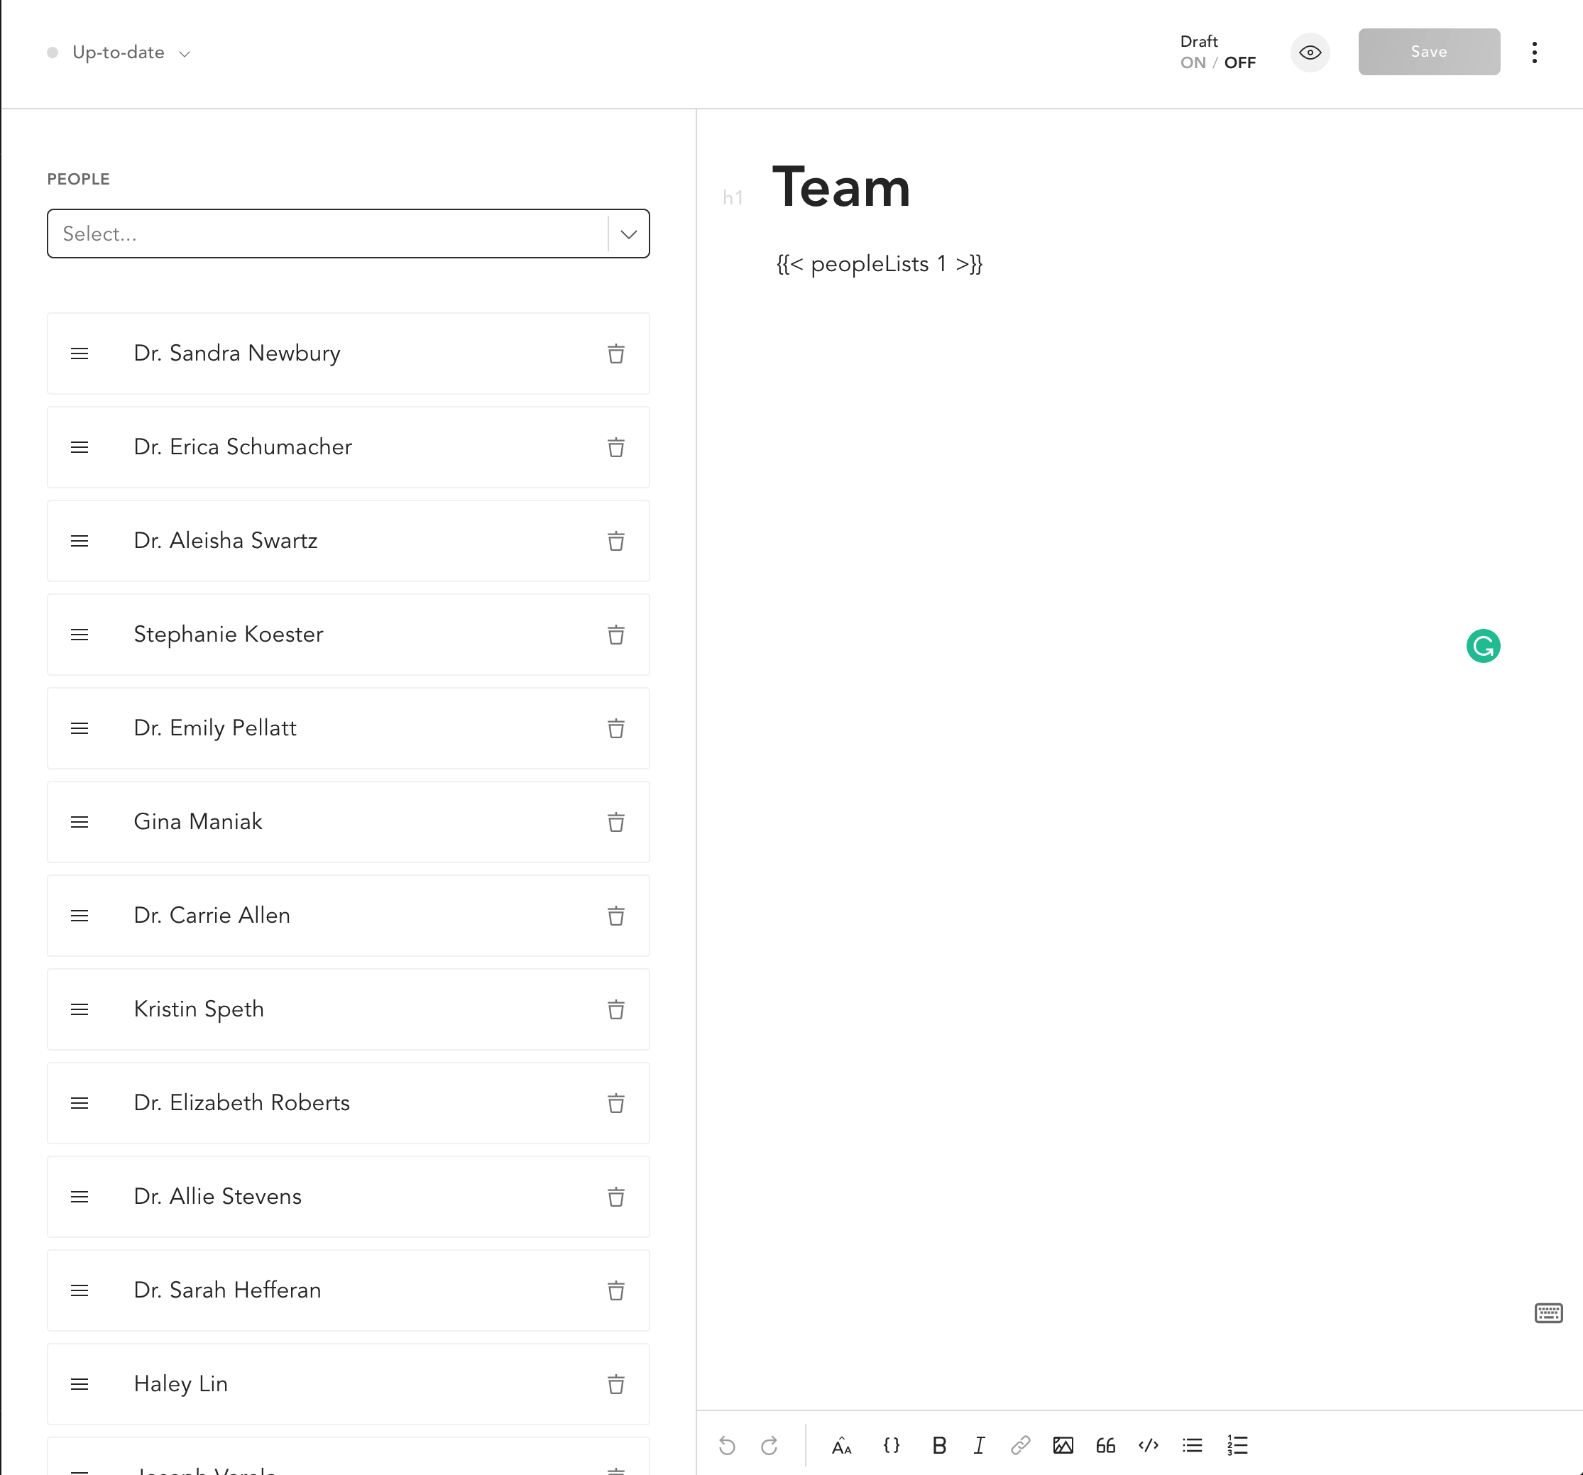Turn Draft mode ON
The height and width of the screenshot is (1475, 1583).
click(x=1192, y=63)
